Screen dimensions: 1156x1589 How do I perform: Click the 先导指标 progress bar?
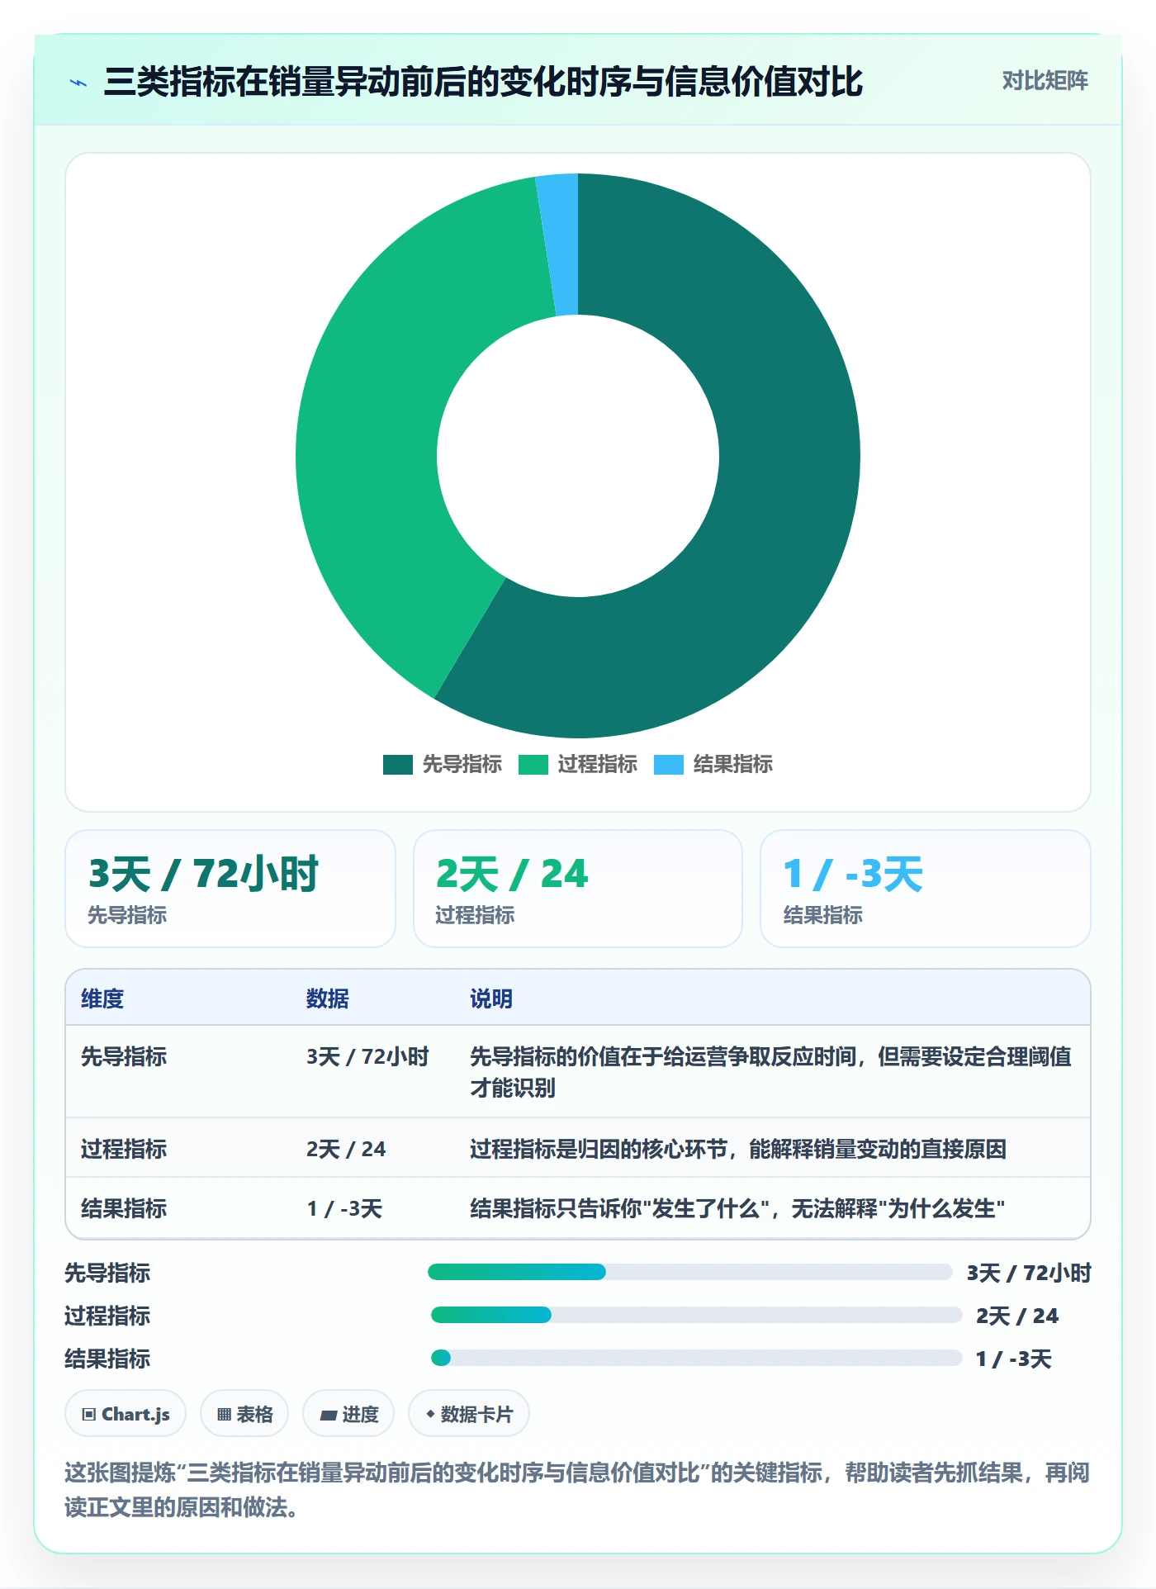[x=689, y=1272]
